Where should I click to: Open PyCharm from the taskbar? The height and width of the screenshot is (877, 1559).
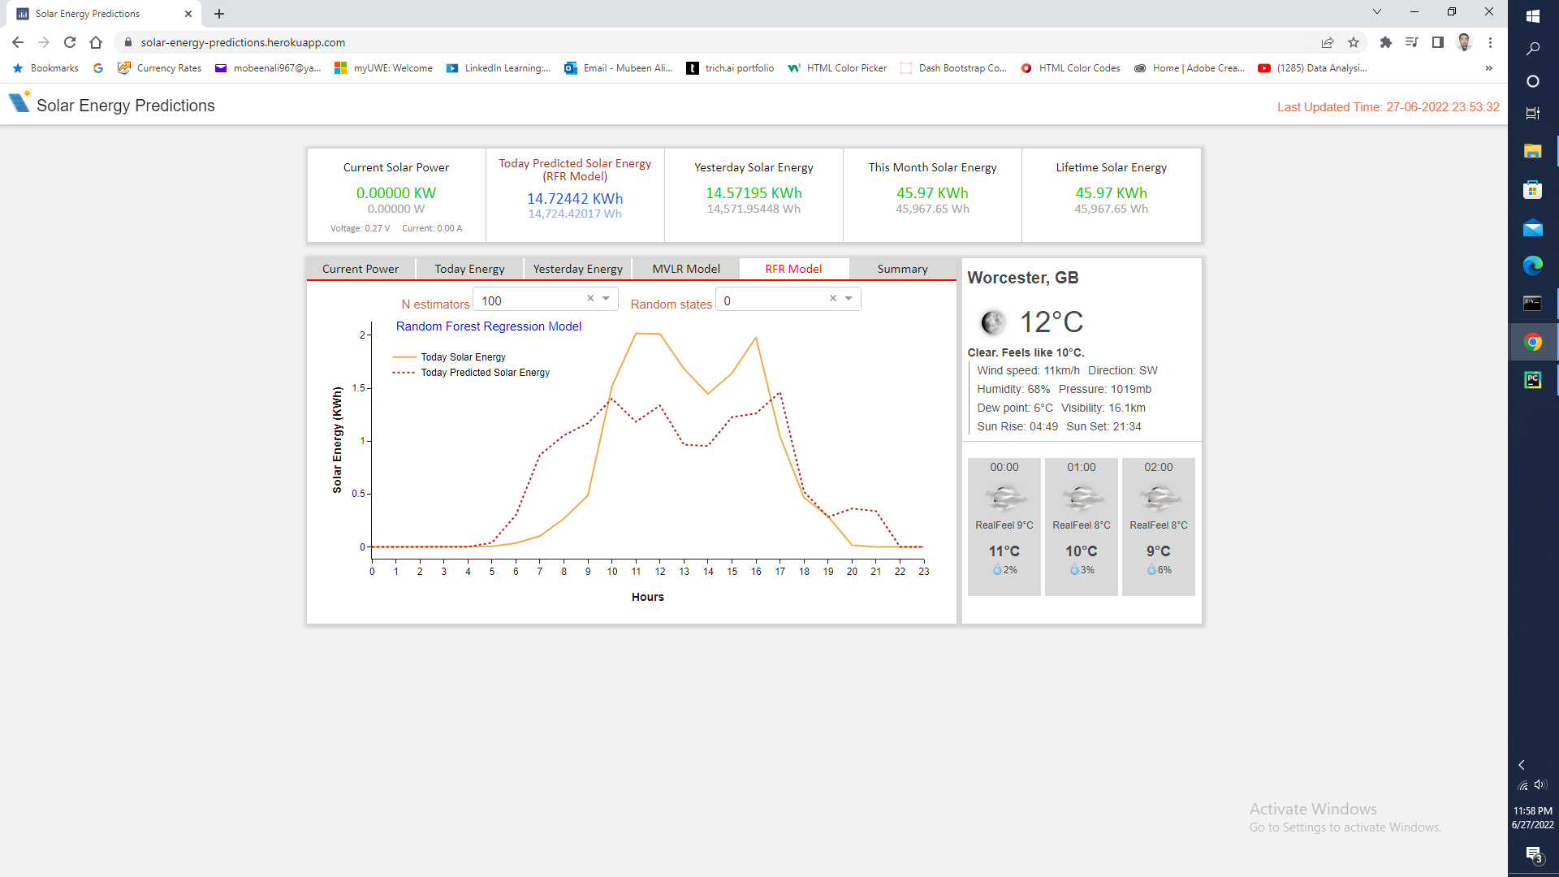(1532, 379)
